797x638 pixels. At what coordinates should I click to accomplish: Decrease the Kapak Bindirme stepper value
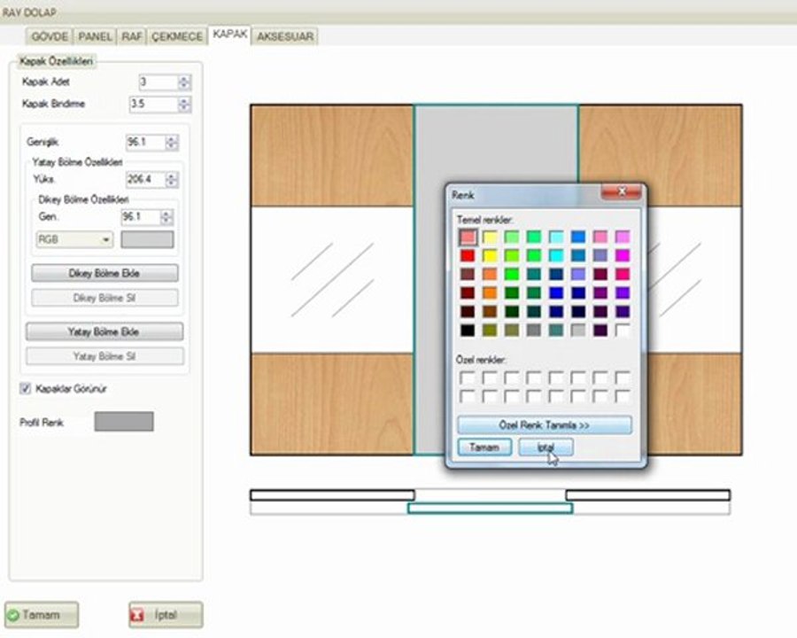pyautogui.click(x=184, y=108)
